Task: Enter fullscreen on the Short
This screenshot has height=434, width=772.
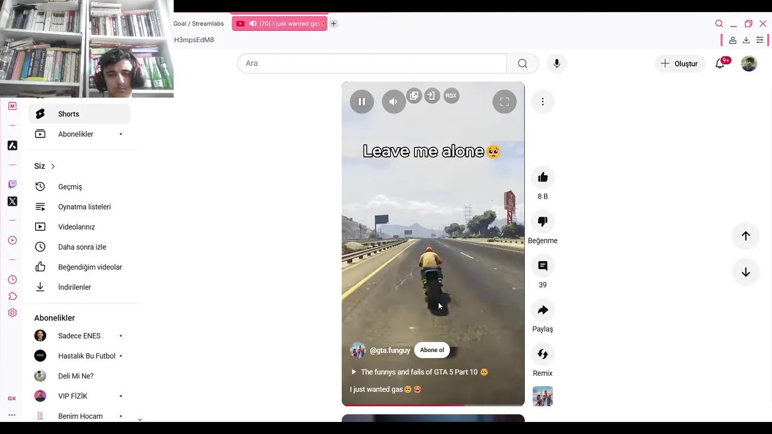Action: coord(504,102)
